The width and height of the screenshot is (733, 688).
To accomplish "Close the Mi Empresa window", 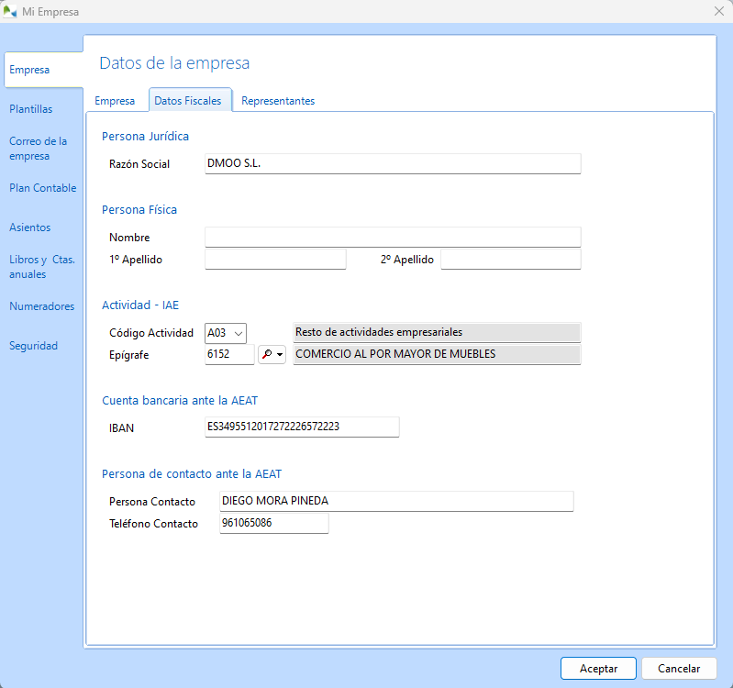I will click(719, 11).
